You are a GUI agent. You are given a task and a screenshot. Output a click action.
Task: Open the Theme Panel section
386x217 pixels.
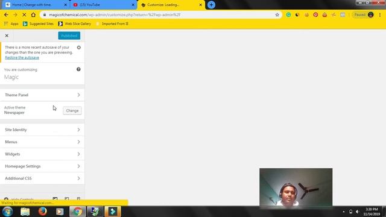coord(42,95)
